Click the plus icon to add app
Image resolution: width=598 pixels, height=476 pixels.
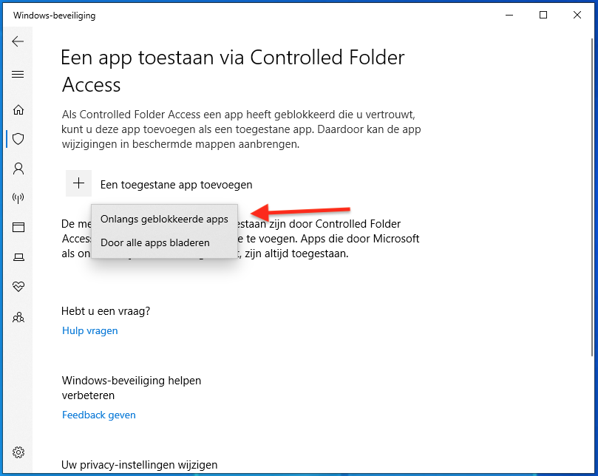(x=79, y=184)
